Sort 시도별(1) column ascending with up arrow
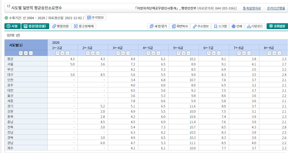The height and width of the screenshot is (153, 288). [21, 53]
